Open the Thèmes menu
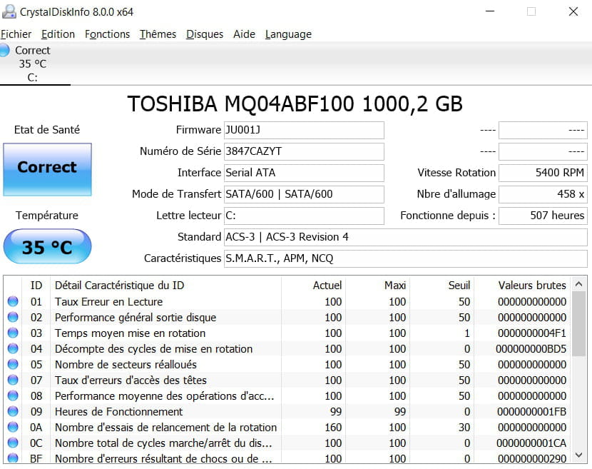592x469 pixels. click(158, 34)
